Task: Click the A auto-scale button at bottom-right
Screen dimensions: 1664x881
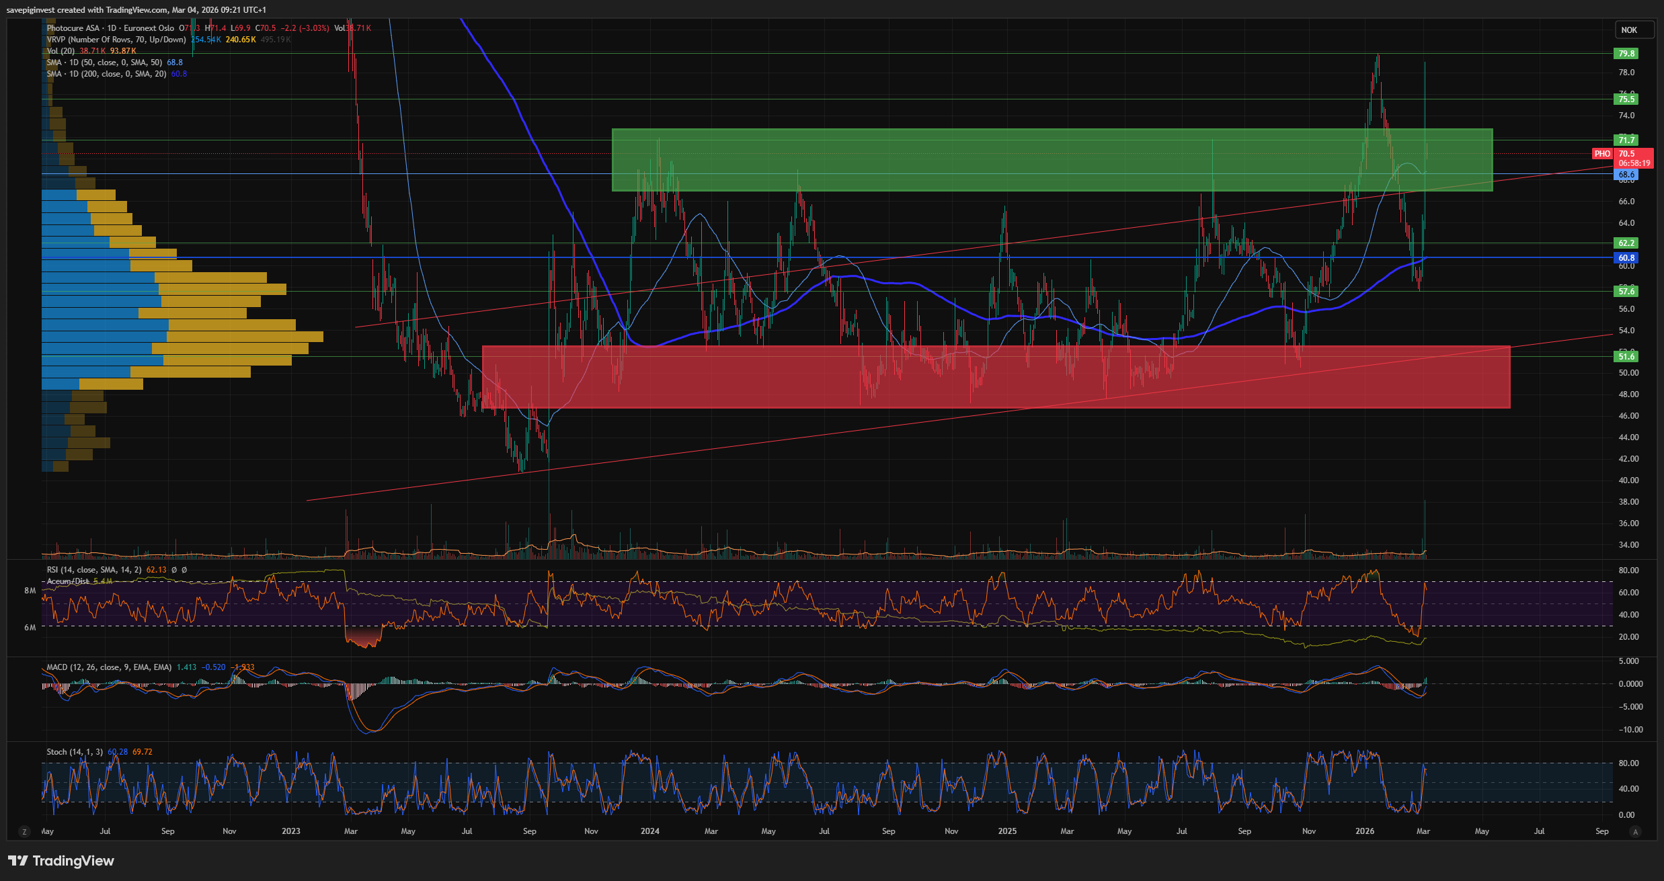Action: coord(1636,832)
